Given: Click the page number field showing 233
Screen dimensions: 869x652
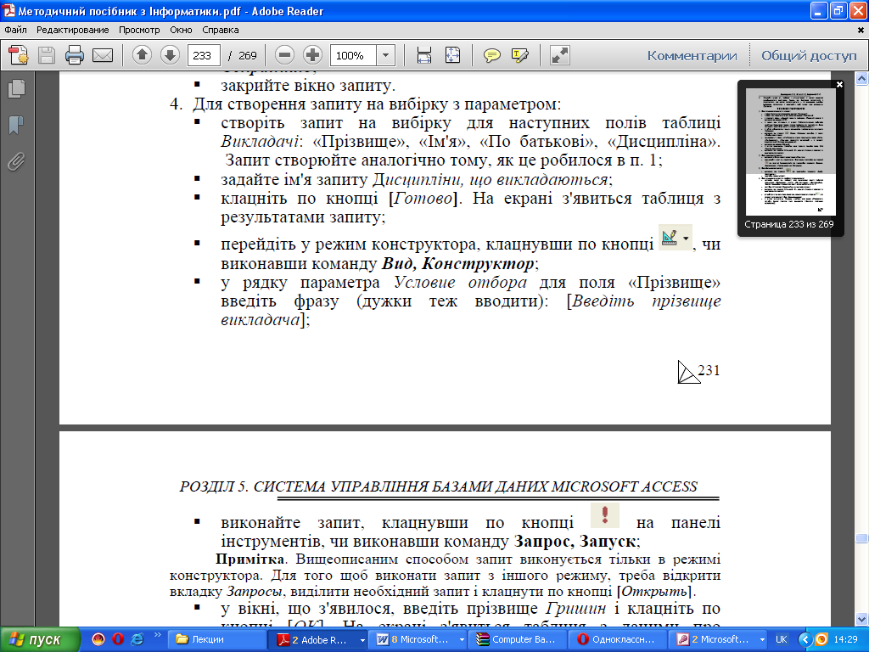Looking at the screenshot, I should (204, 55).
